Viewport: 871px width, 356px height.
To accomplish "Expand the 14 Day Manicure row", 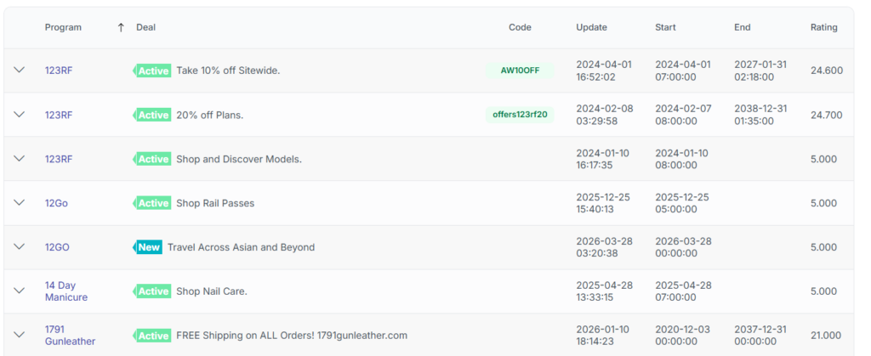I will pos(20,291).
